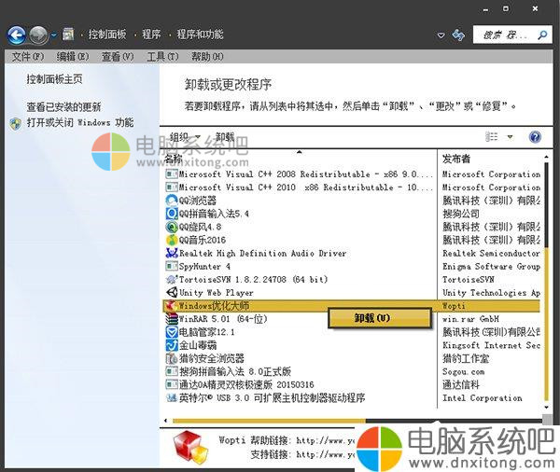Open the 帮助(H) menu
560x472 pixels.
coord(207,56)
